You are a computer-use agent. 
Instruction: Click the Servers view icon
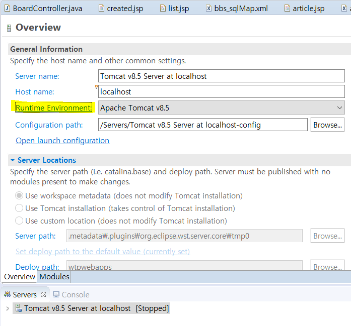(7, 294)
